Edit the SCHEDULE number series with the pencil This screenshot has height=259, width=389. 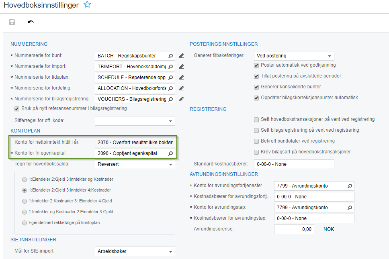[181, 77]
